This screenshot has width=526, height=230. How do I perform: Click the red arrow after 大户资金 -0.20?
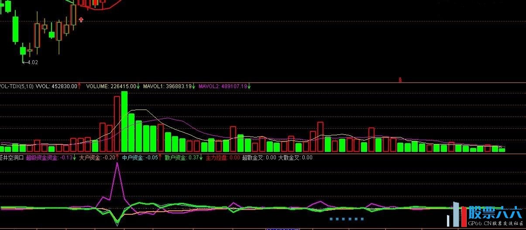coord(117,158)
